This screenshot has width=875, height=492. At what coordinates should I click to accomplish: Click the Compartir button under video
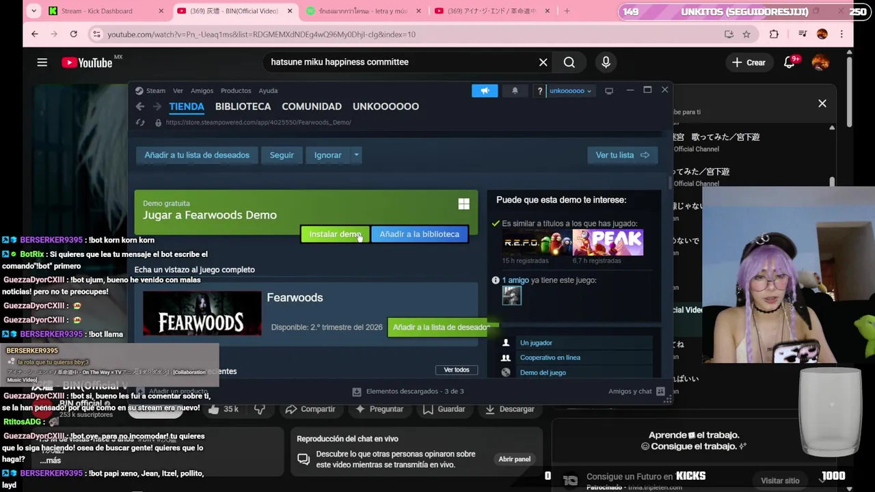pyautogui.click(x=310, y=409)
